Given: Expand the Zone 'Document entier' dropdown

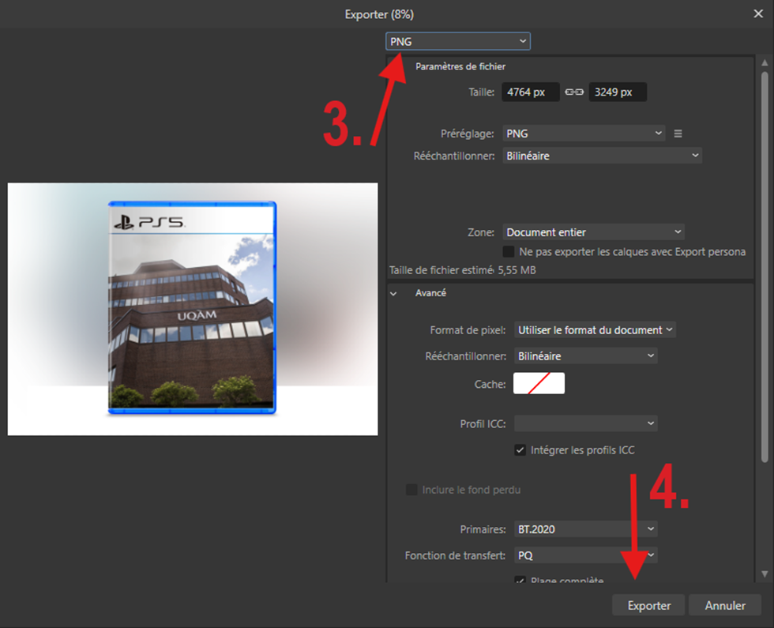Looking at the screenshot, I should tap(593, 232).
